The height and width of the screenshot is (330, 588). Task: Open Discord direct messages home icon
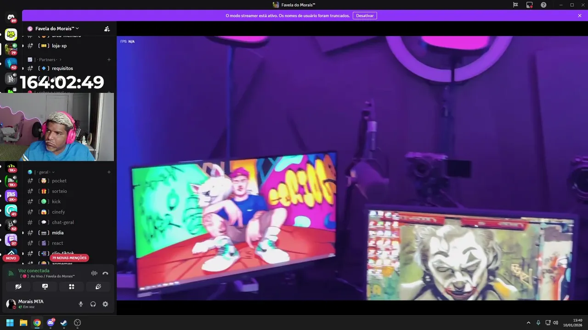point(11,17)
